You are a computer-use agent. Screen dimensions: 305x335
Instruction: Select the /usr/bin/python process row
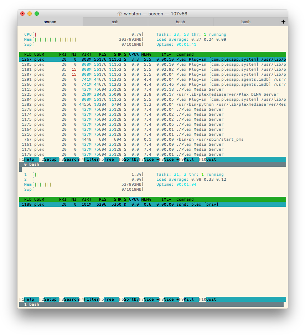click(152, 105)
